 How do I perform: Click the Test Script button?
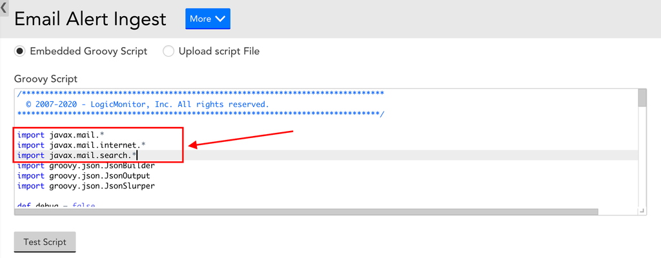click(x=45, y=242)
